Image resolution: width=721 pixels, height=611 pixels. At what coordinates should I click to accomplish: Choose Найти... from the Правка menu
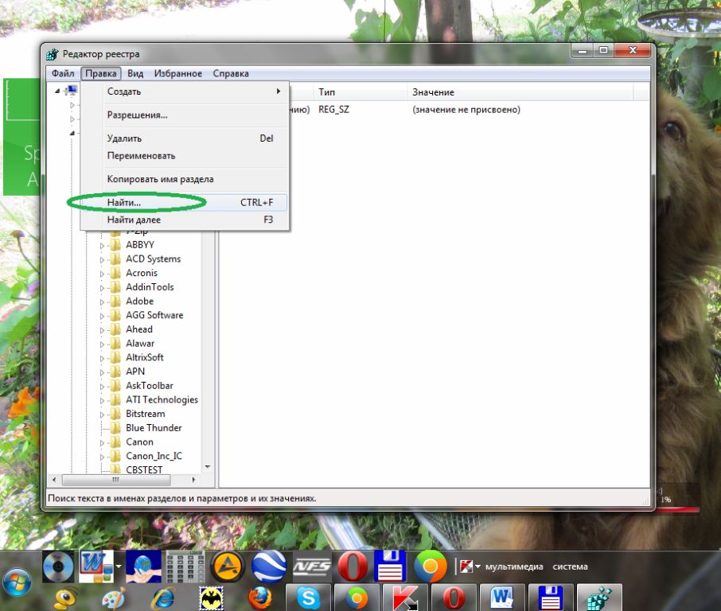tap(124, 203)
